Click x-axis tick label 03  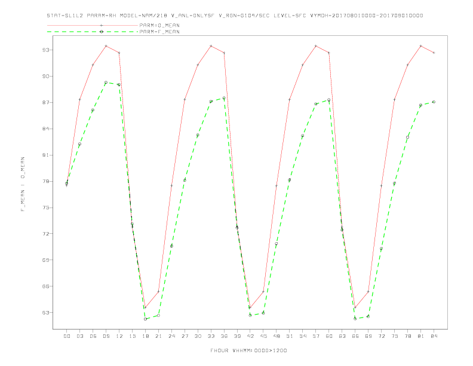pos(80,336)
